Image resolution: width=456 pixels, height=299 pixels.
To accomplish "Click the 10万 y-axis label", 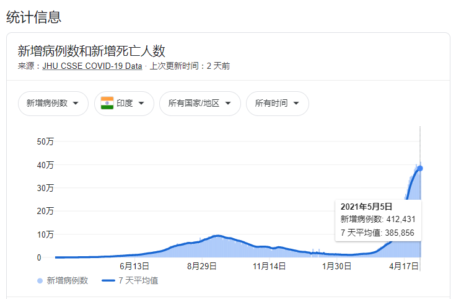I will pos(45,234).
